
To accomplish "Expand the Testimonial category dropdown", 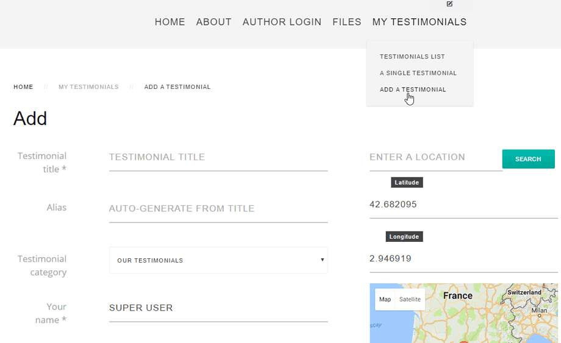I will (x=218, y=260).
